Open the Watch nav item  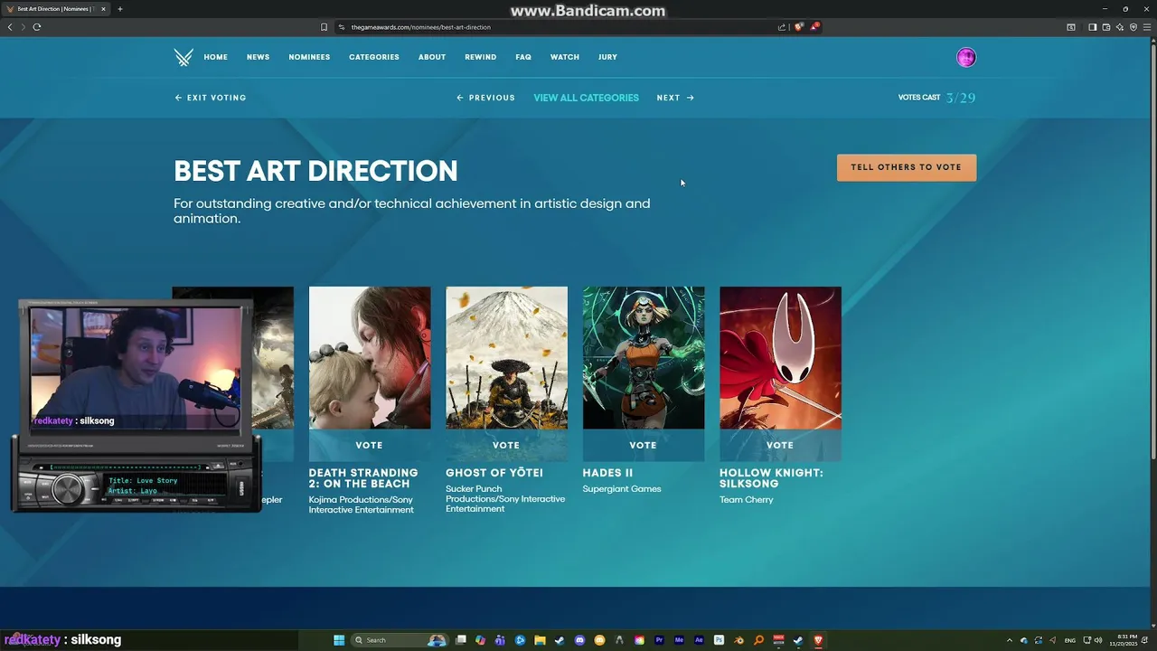(x=565, y=57)
